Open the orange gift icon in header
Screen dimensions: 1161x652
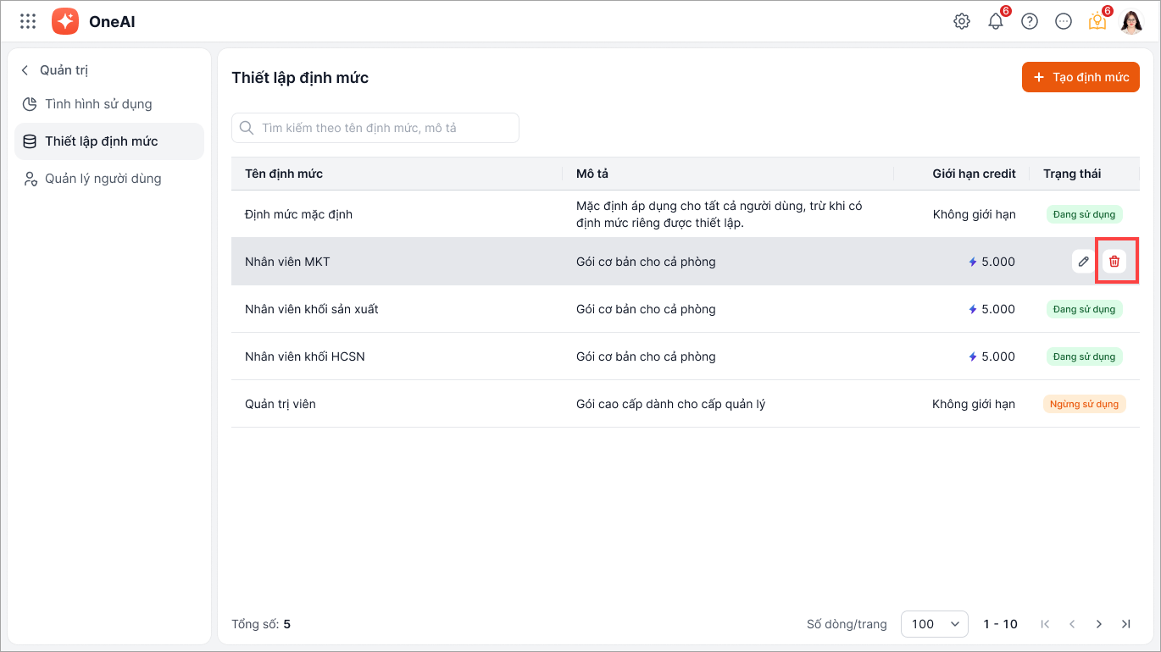tap(1097, 21)
